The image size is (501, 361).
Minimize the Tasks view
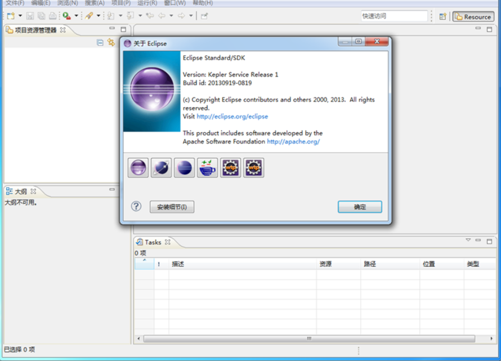[x=478, y=240]
